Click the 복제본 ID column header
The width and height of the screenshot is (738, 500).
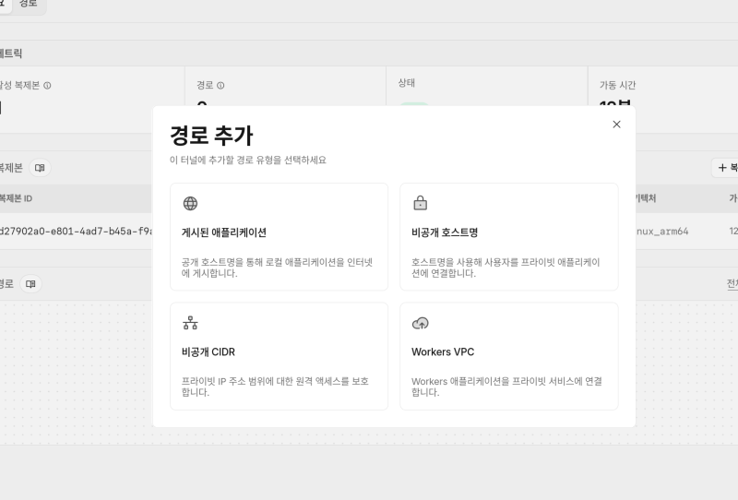(x=17, y=198)
